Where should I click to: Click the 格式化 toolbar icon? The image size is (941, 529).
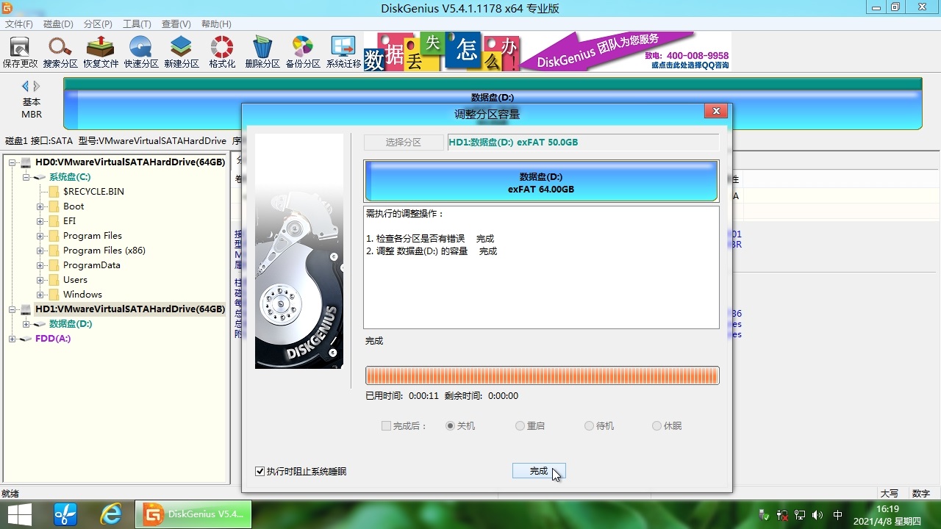(221, 51)
